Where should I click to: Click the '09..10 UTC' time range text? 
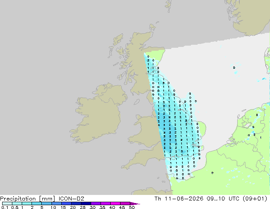click(223, 199)
